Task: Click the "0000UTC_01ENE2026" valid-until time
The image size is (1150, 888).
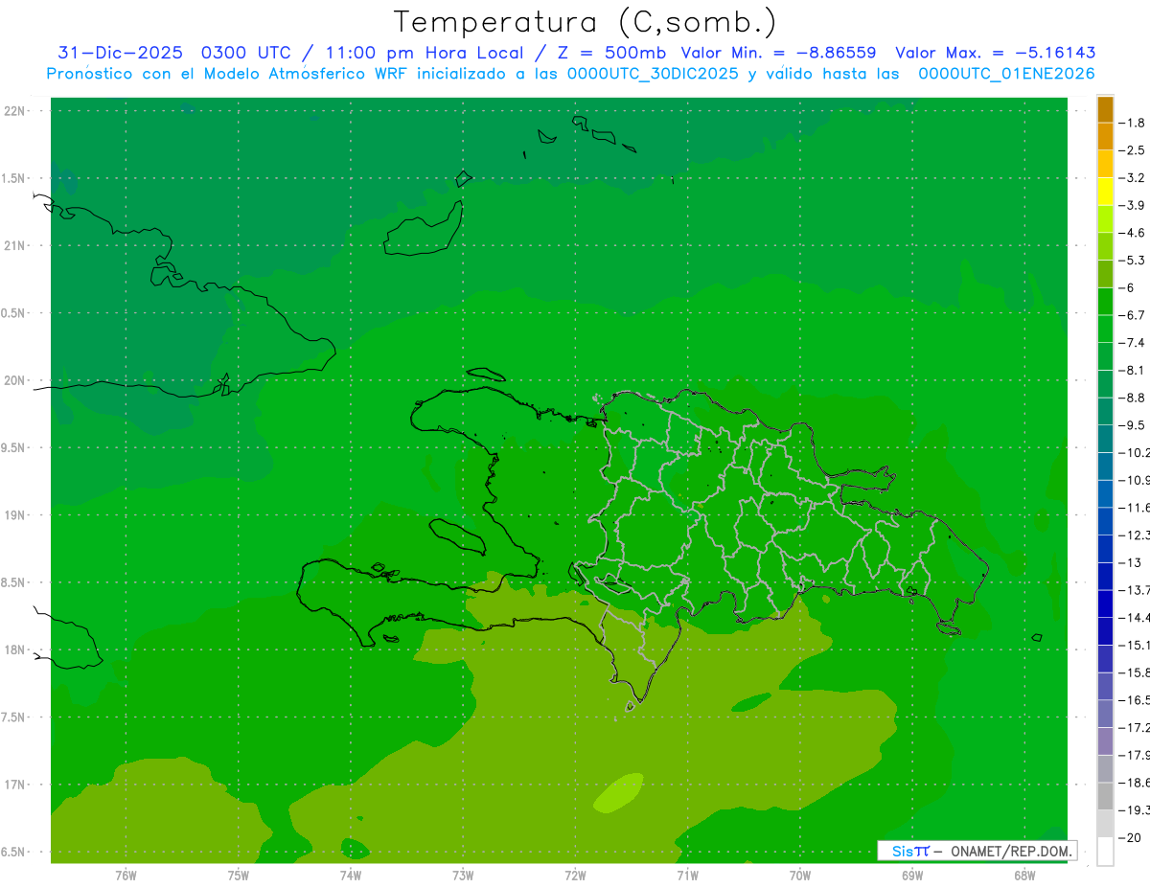Action: [x=1007, y=74]
